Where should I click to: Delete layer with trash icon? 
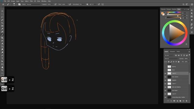click(x=186, y=101)
